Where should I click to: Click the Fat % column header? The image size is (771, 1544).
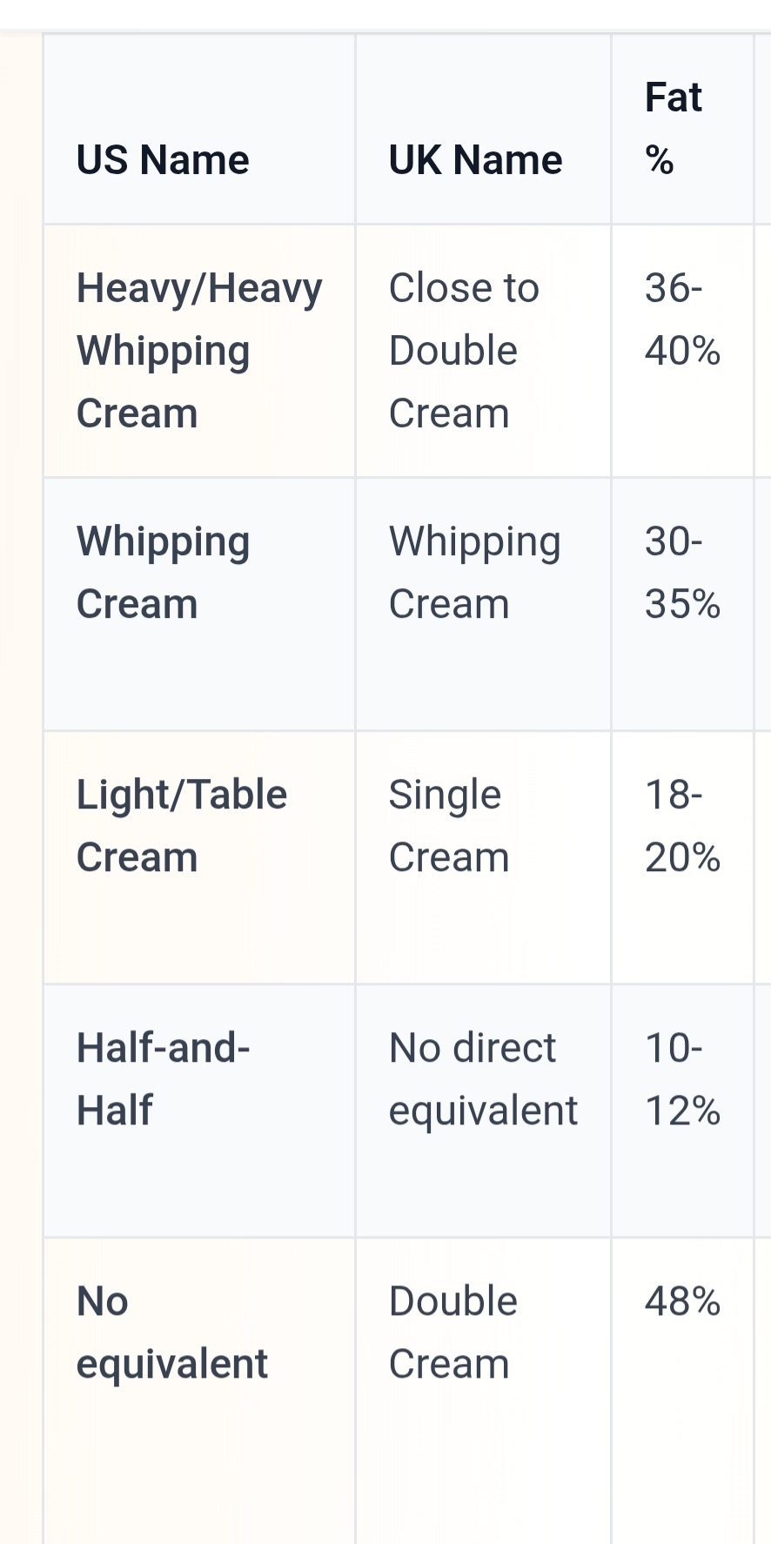point(674,129)
